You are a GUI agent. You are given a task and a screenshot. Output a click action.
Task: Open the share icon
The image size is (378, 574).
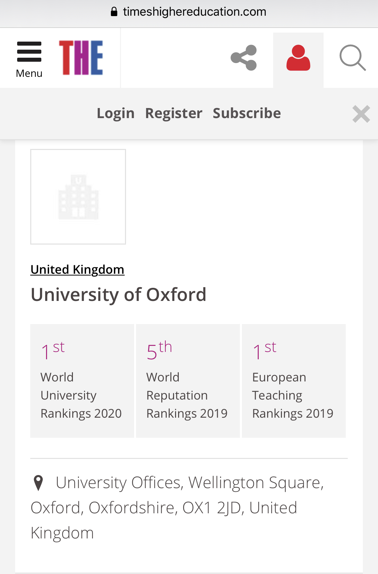244,58
